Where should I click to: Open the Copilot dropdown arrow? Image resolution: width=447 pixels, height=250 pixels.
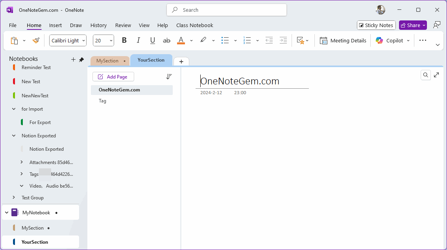click(x=408, y=41)
